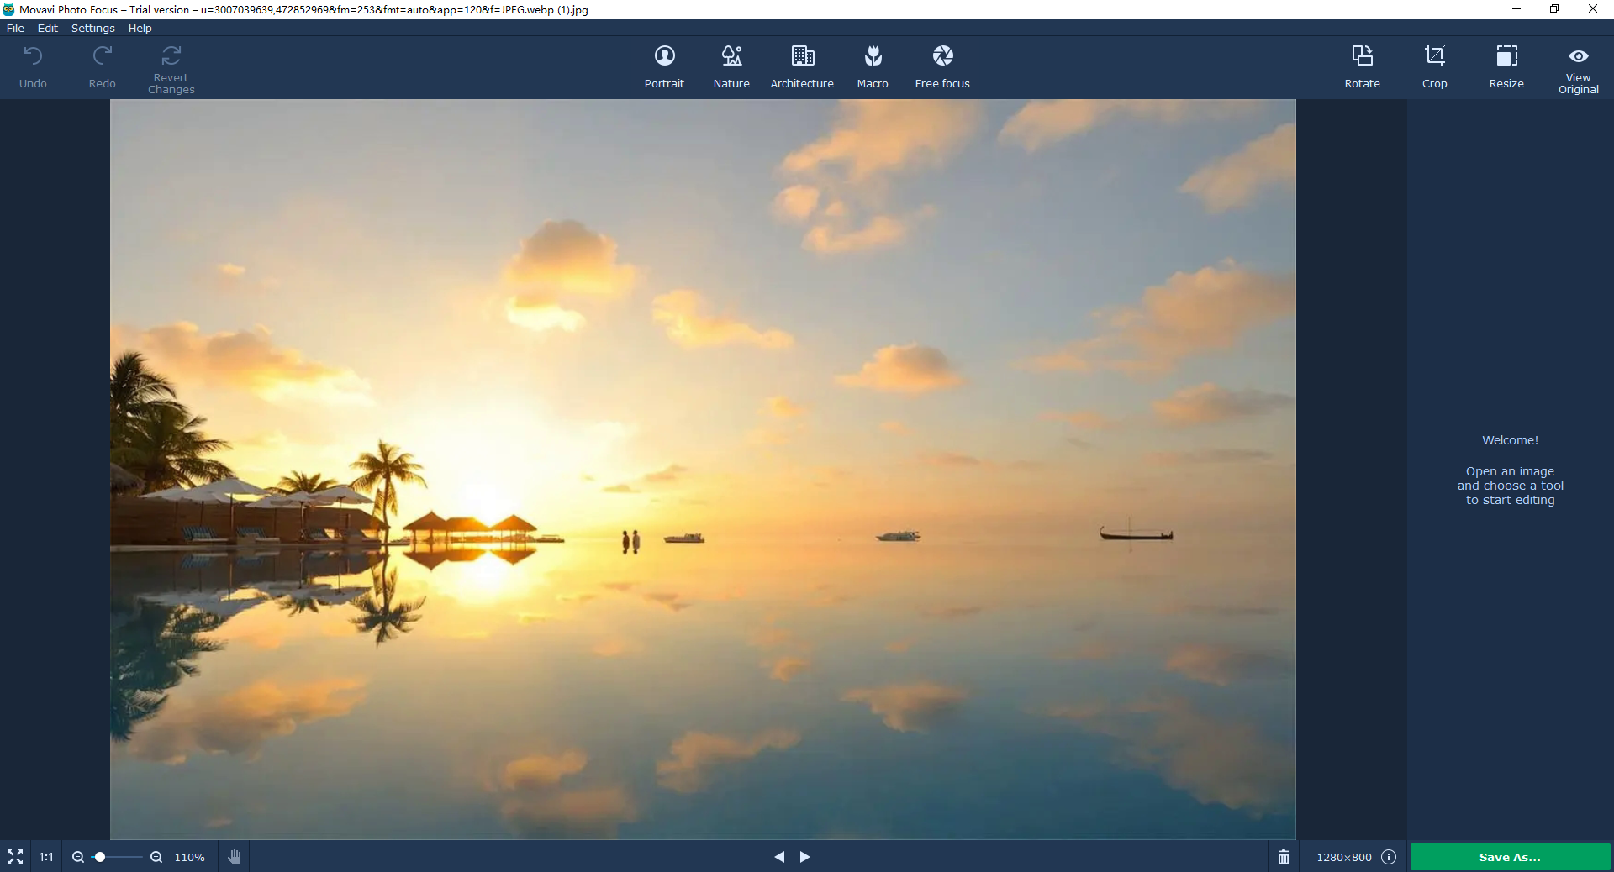The image size is (1614, 872).
Task: Expand the Help menu
Action: (140, 28)
